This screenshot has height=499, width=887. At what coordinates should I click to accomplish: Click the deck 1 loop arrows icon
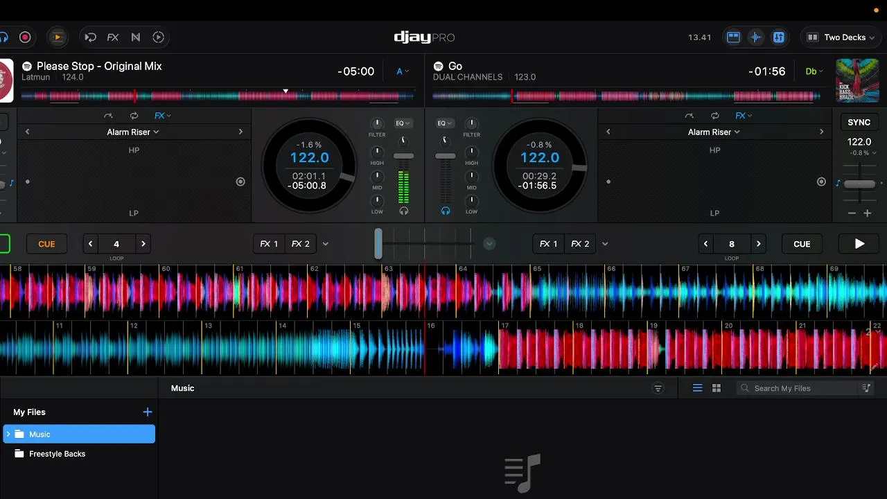tap(134, 116)
